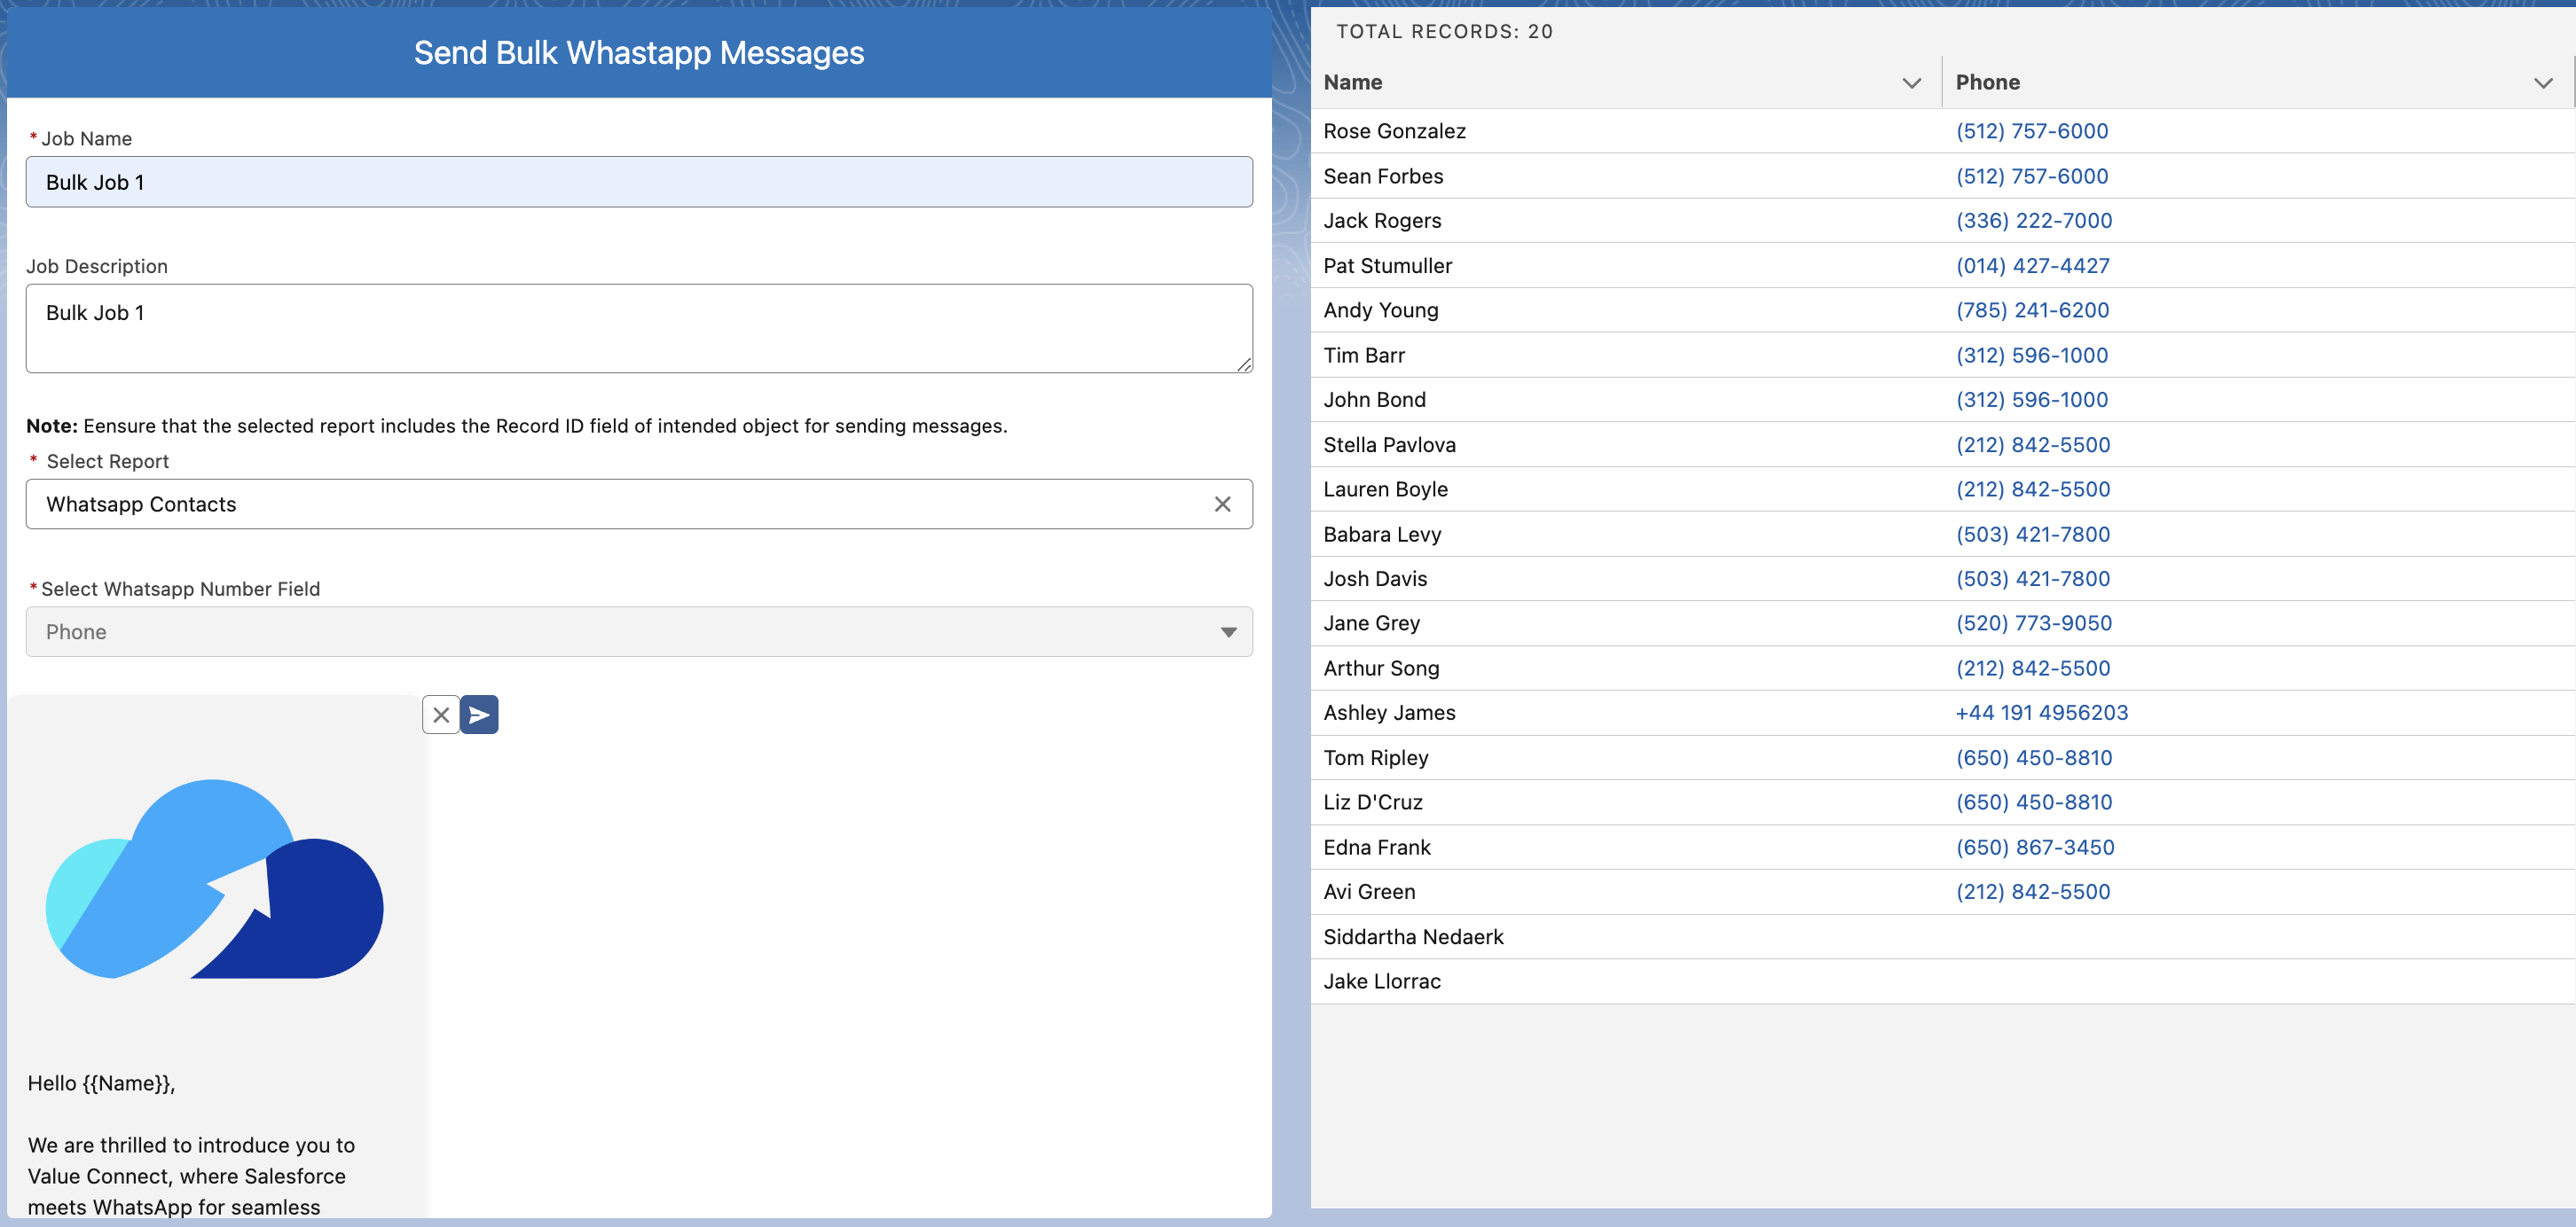The image size is (2576, 1227).
Task: Click Arthur Song phone number link
Action: click(x=2032, y=668)
